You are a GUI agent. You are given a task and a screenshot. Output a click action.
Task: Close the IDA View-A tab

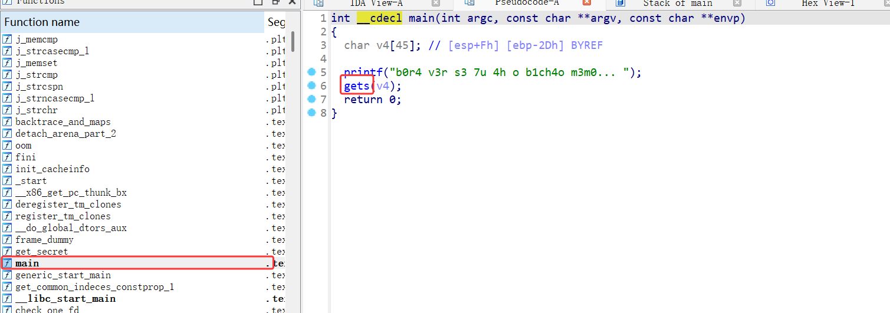pyautogui.click(x=436, y=3)
